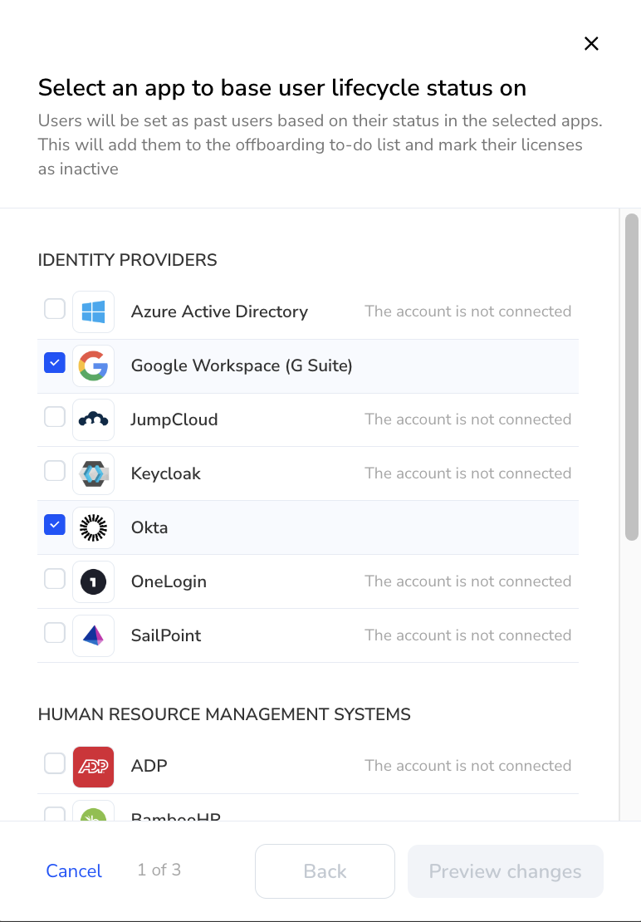
Task: Click the JumpCloud cloud logo
Action: coord(94,419)
